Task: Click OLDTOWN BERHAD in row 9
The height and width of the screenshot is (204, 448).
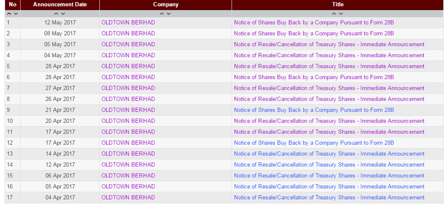Action: click(128, 110)
